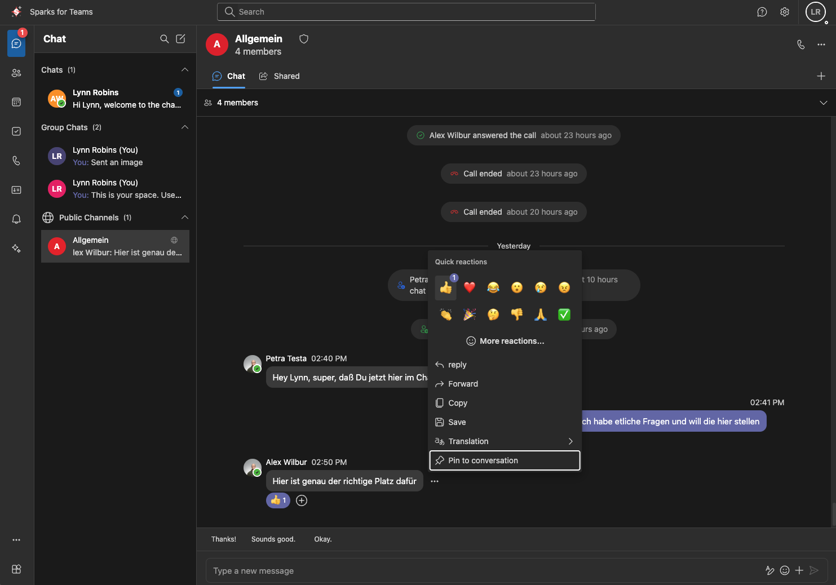Screen dimensions: 836x585
Task: Send the quick reply Thanks!
Action: (x=223, y=539)
